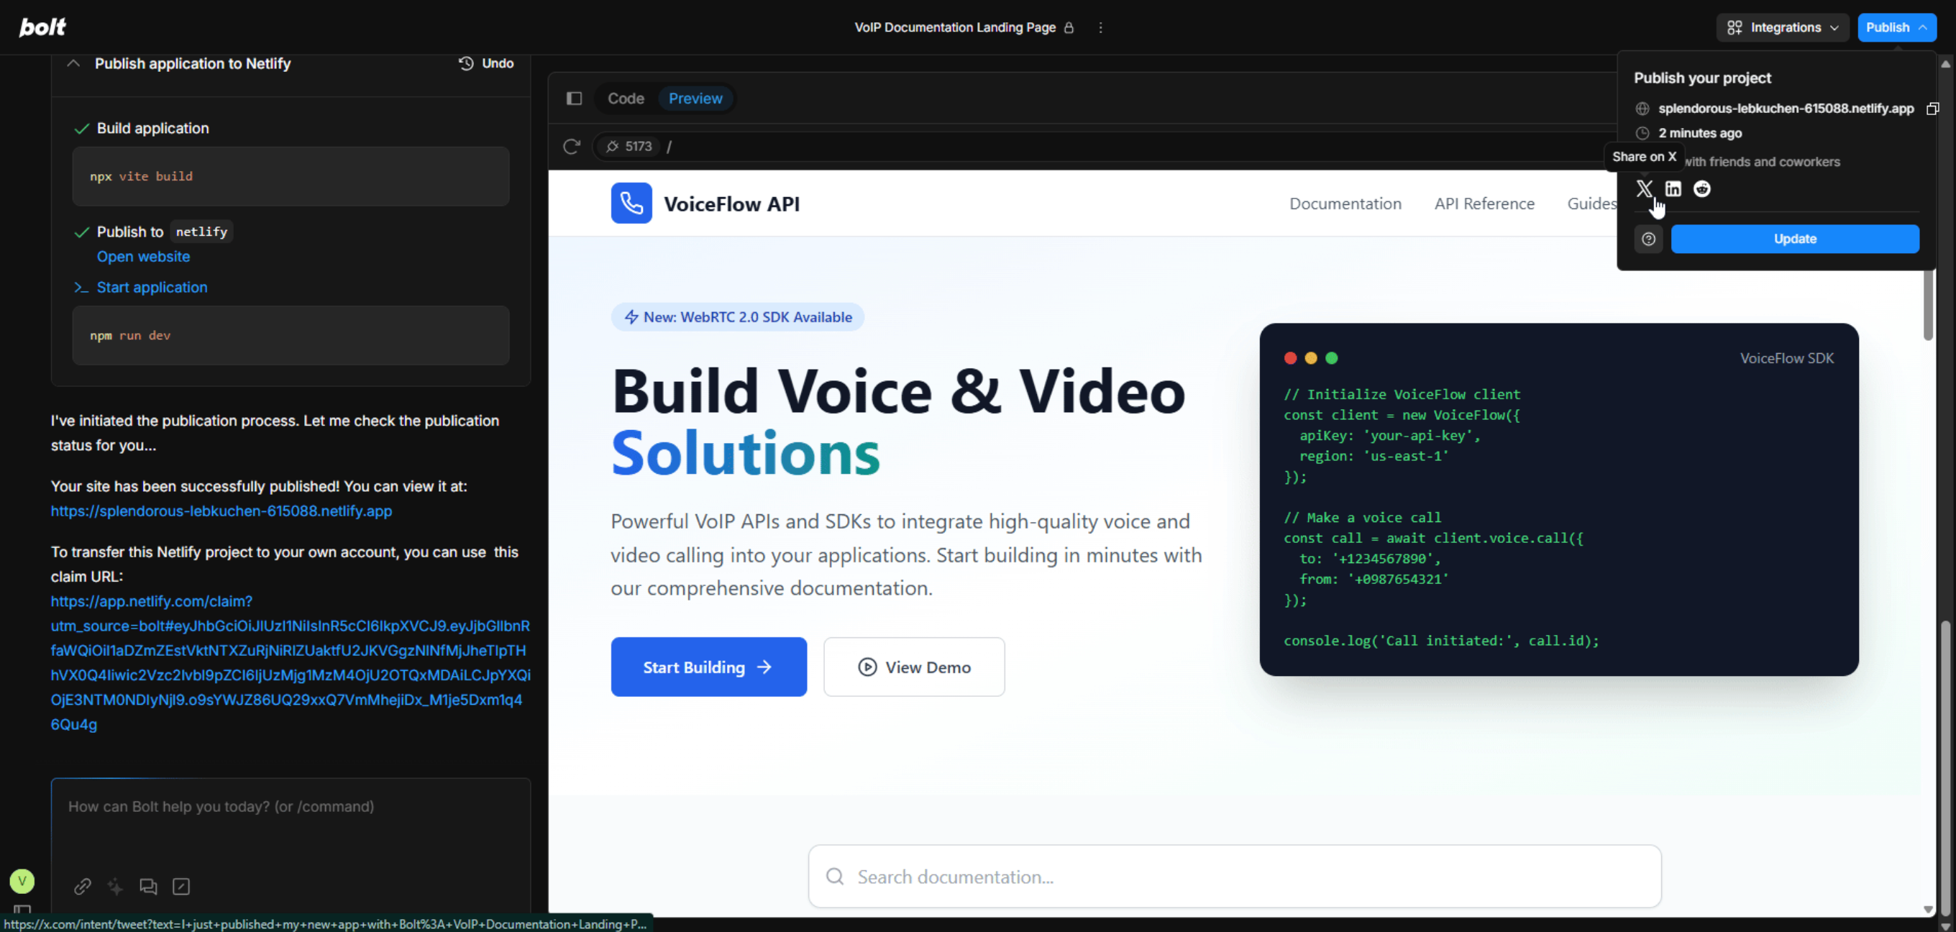Click the 2 minutes ago timestamp
This screenshot has height=932, width=1956.
click(x=1700, y=133)
